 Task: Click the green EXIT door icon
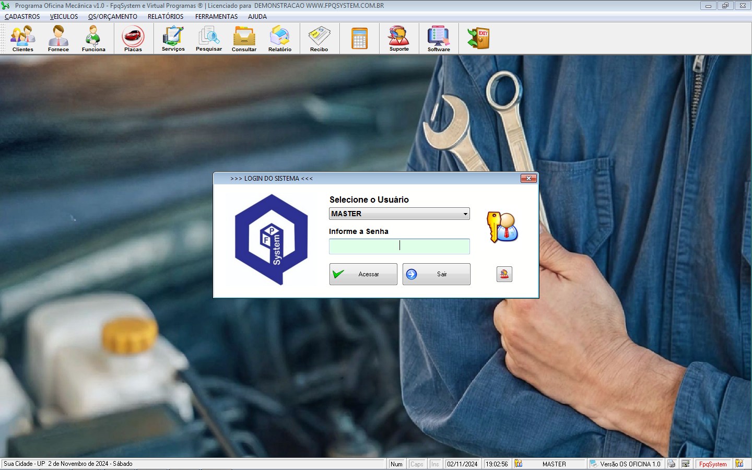(478, 39)
